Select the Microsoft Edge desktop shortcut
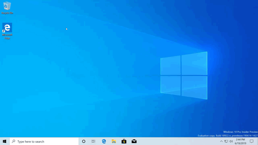Image resolution: width=258 pixels, height=145 pixels. 7,28
